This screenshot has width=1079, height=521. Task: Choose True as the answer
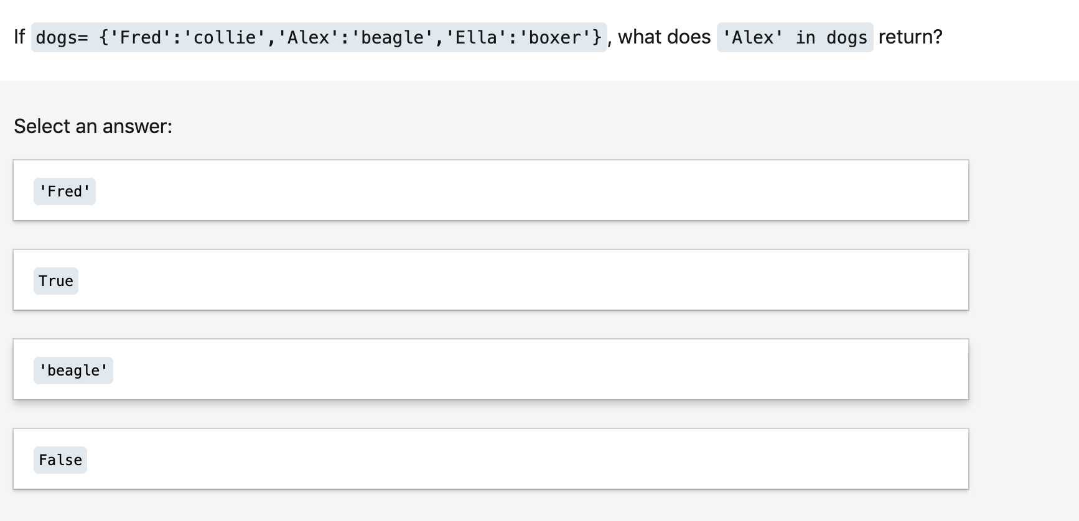(x=56, y=281)
